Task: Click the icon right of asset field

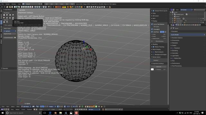Action: tap(15, 38)
